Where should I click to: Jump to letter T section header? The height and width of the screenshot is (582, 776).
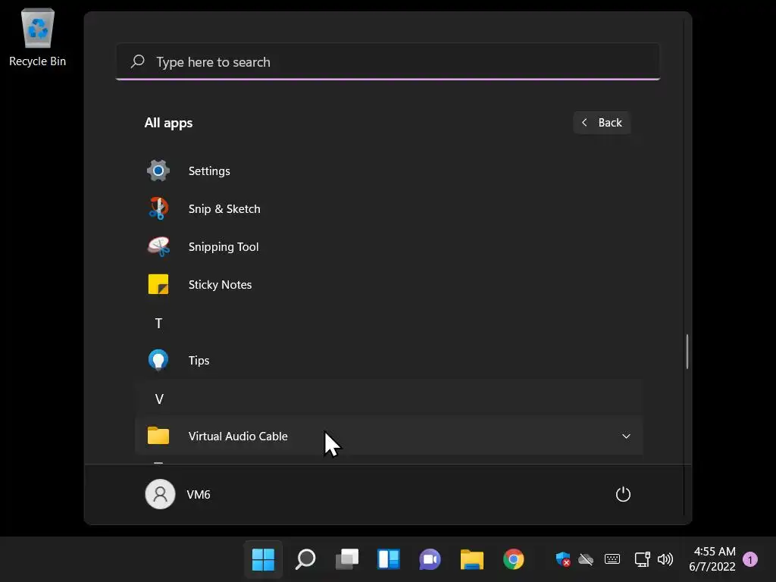[x=159, y=323]
